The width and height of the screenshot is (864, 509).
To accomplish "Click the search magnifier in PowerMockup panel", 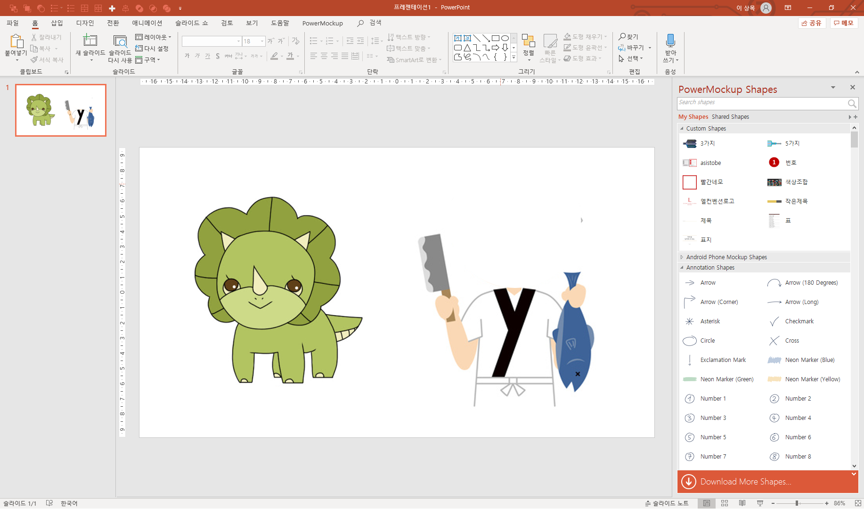I will click(x=852, y=103).
